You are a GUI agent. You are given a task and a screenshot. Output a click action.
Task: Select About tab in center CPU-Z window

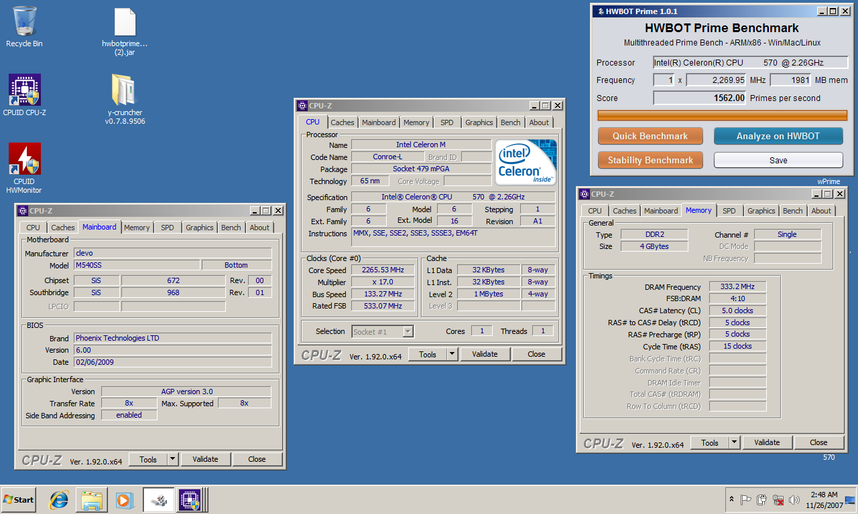[539, 122]
